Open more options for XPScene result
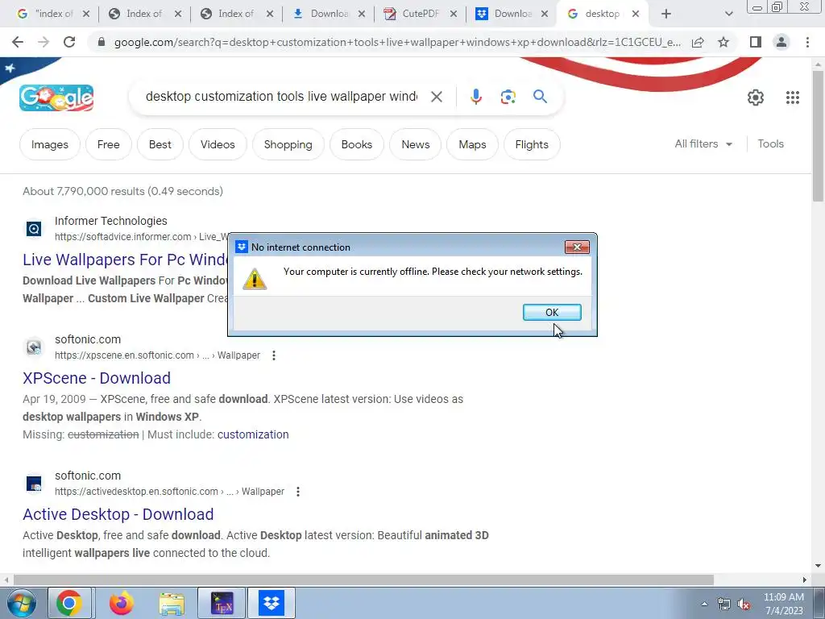The width and height of the screenshot is (825, 619). click(x=274, y=355)
